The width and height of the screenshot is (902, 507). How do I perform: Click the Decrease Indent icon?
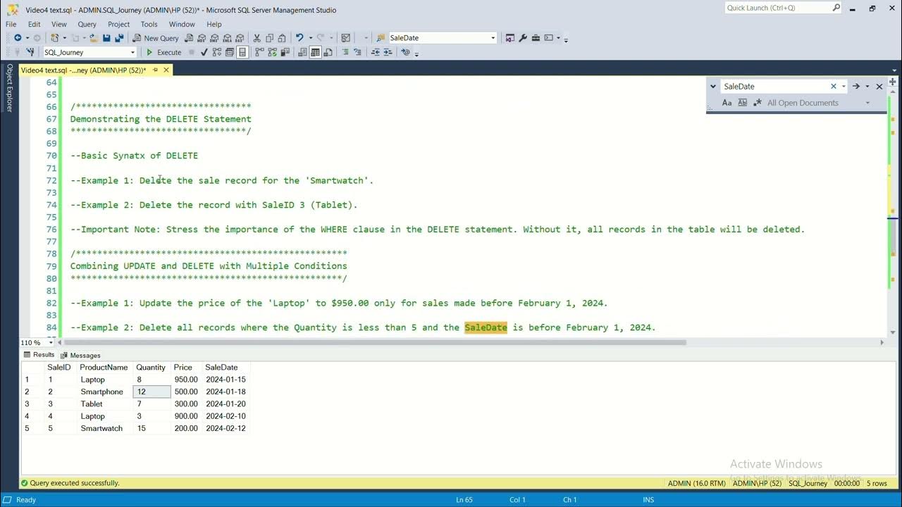coord(376,52)
